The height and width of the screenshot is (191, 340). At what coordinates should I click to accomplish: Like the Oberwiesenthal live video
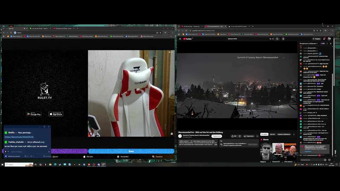pyautogui.click(x=234, y=136)
